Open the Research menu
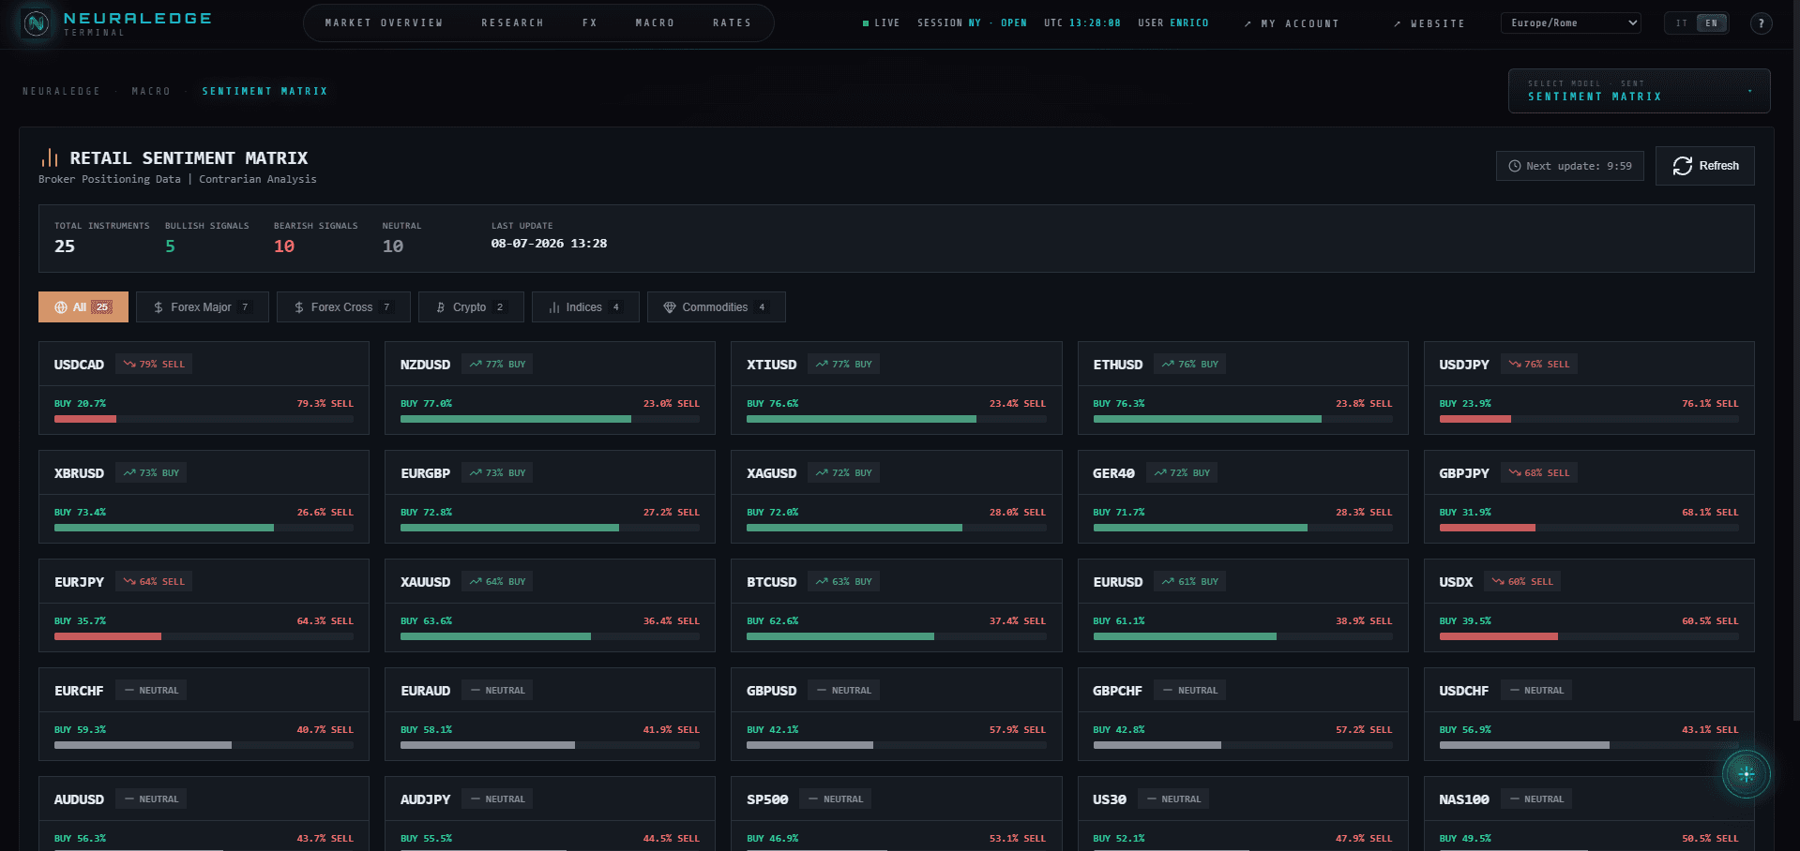This screenshot has height=851, width=1800. click(512, 22)
